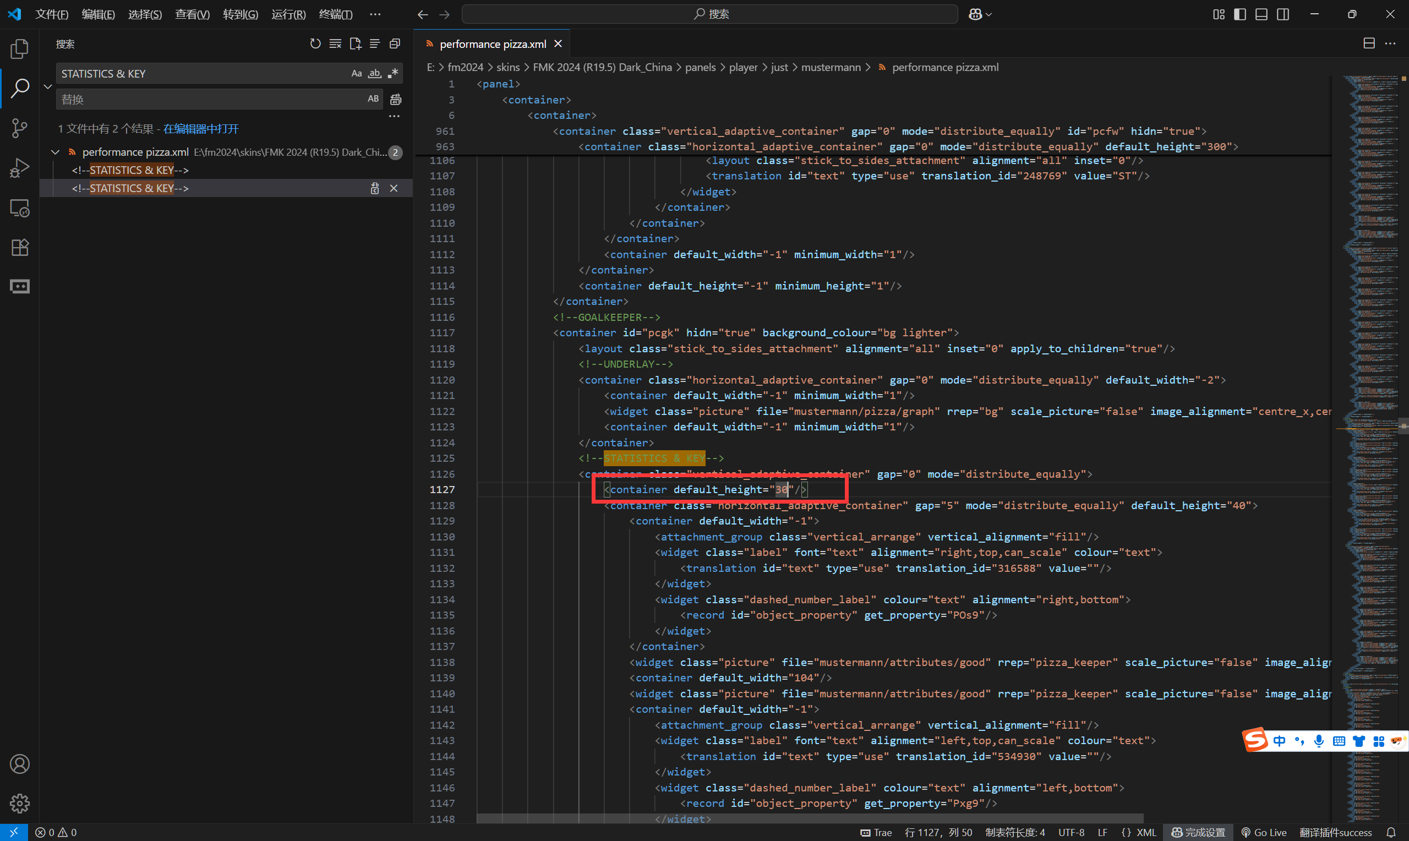
Task: Refresh the search results
Action: coord(315,43)
